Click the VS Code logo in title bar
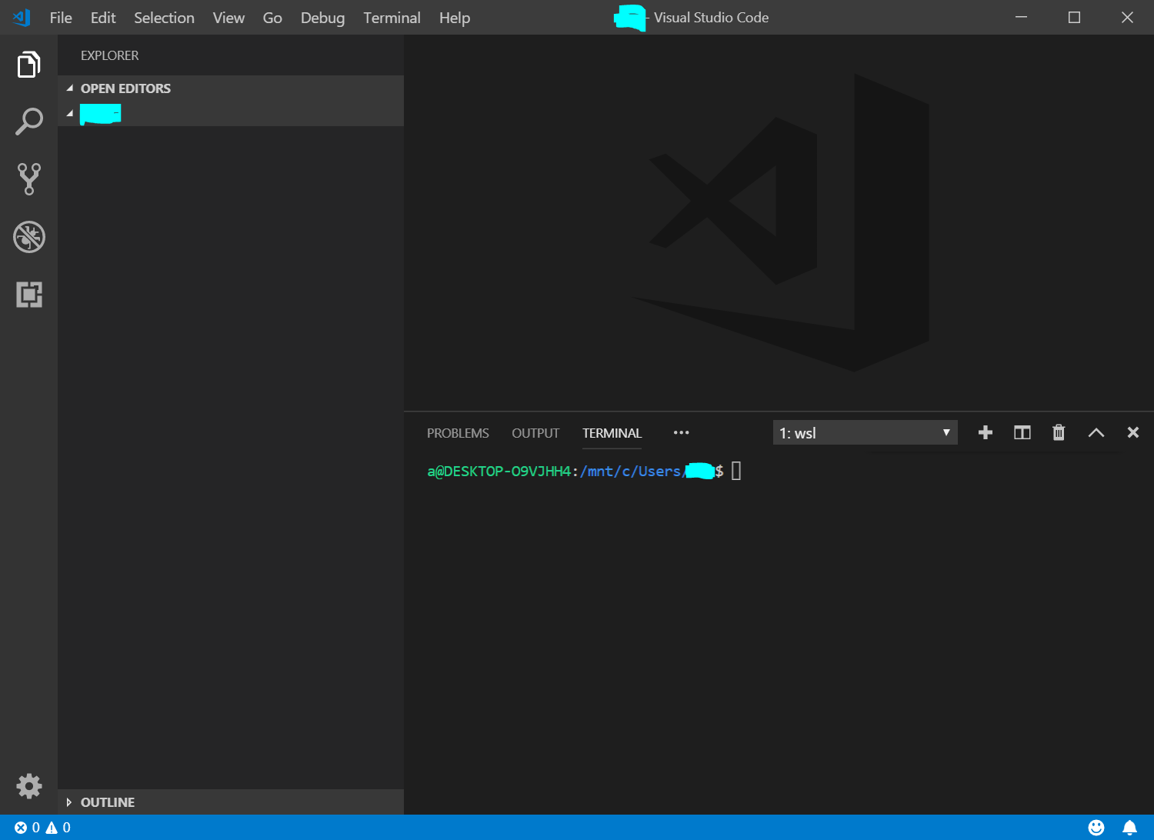This screenshot has height=840, width=1154. click(x=22, y=17)
